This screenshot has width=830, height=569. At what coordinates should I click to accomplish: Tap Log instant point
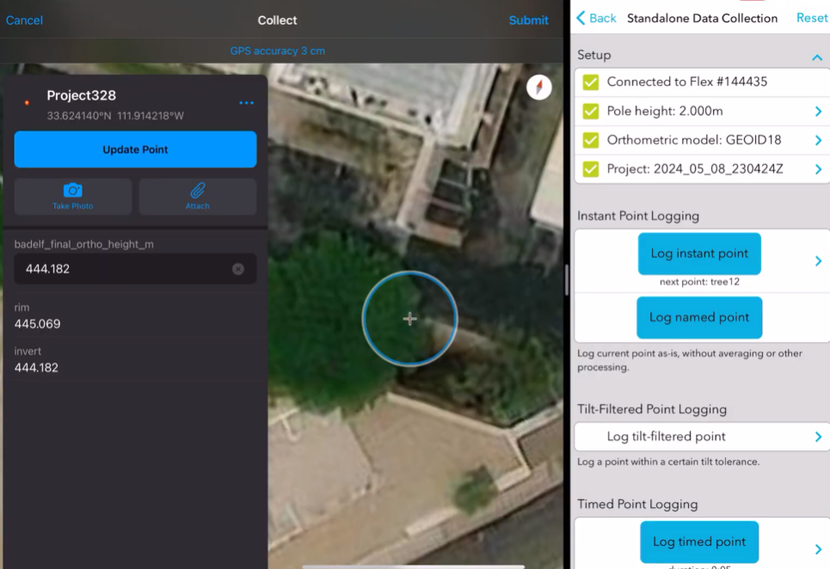pos(699,254)
